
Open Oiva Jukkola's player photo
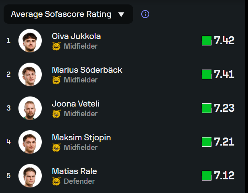tap(30, 41)
